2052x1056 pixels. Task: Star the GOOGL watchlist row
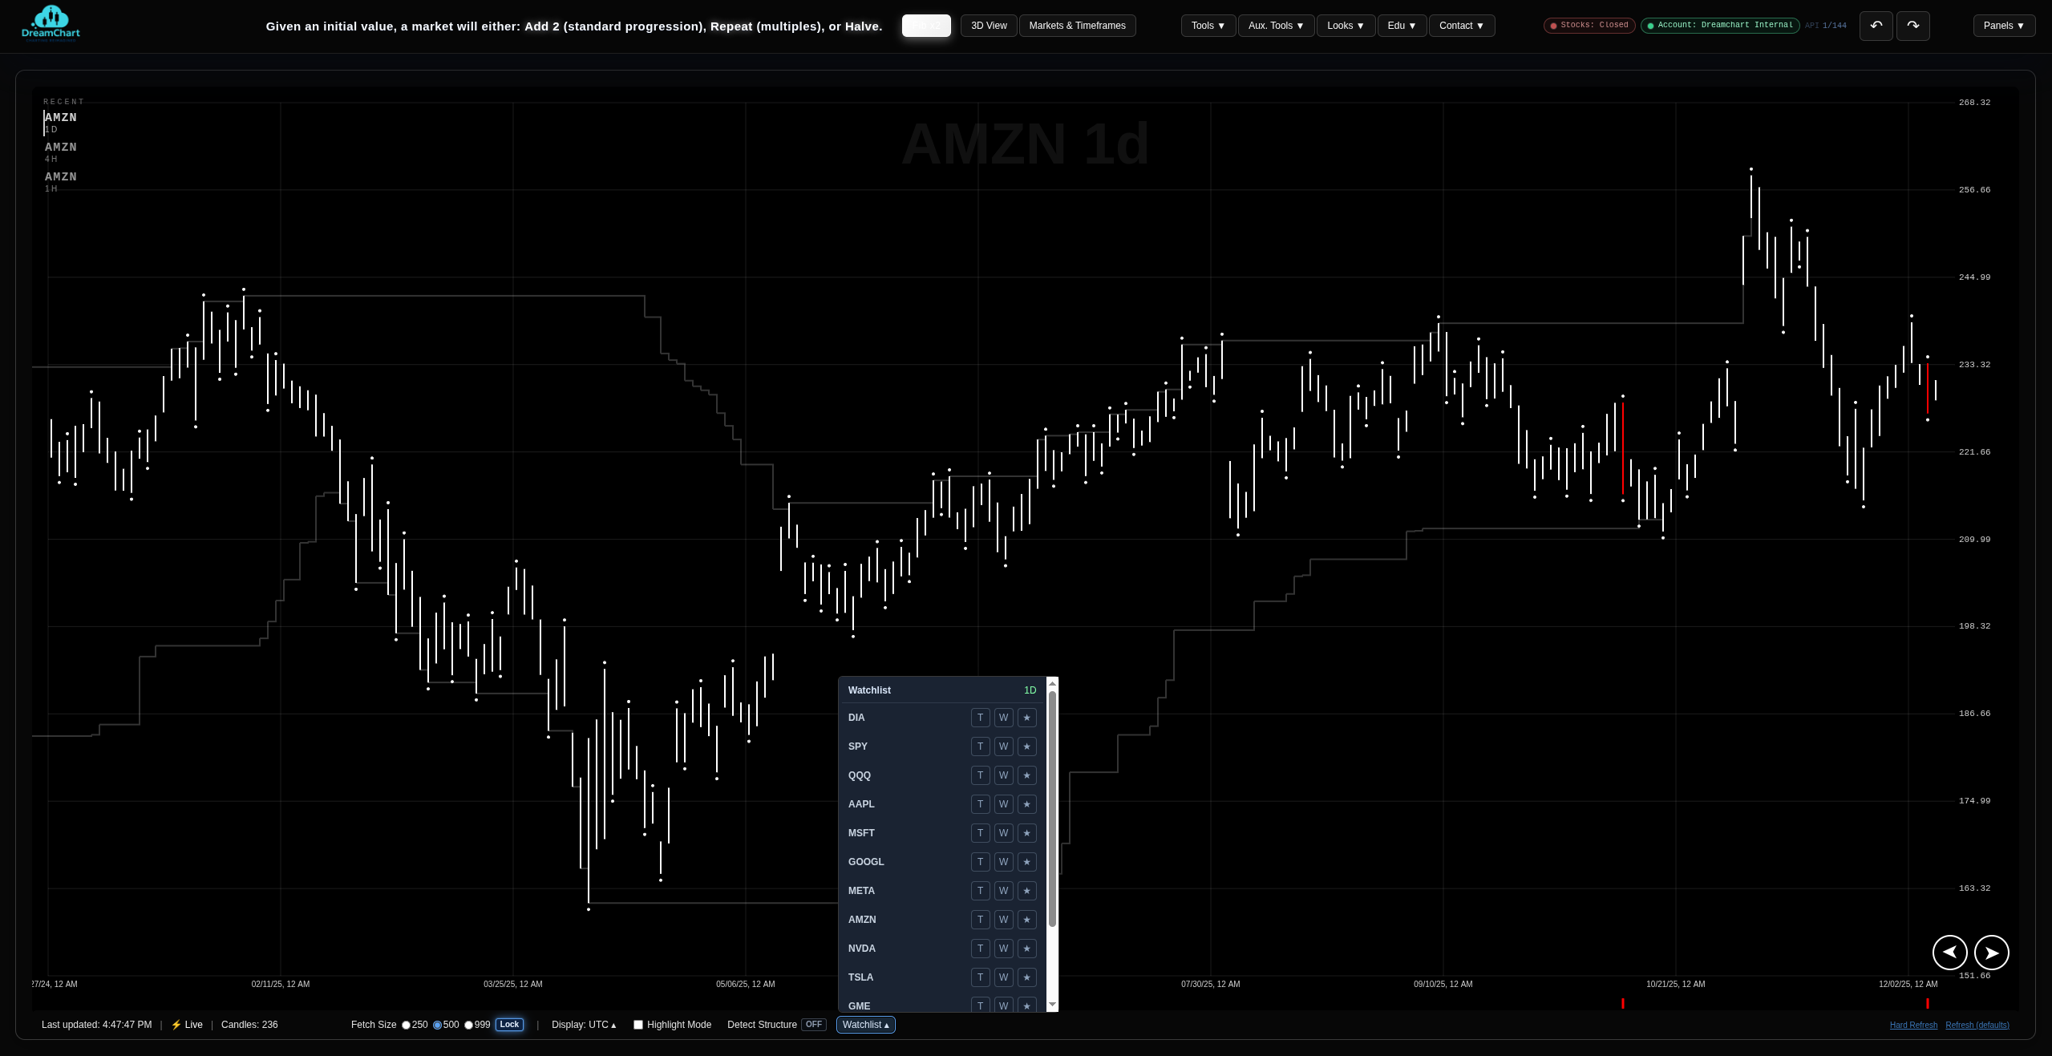pyautogui.click(x=1026, y=862)
